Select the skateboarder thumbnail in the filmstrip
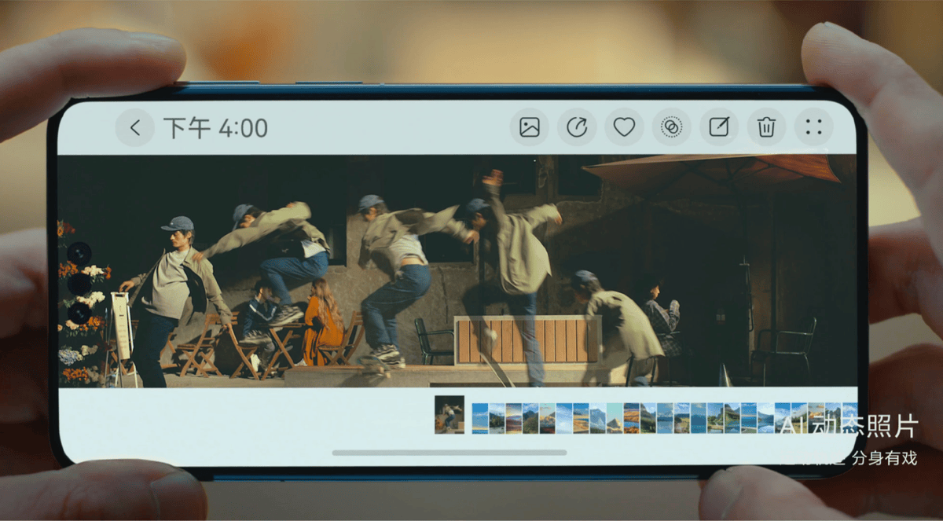 [x=449, y=415]
